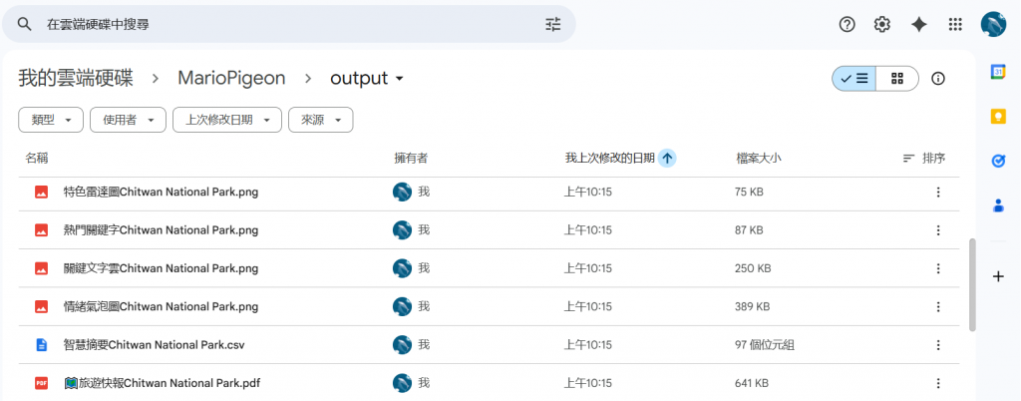
Task: Click the 75 KB size value
Action: [749, 193]
